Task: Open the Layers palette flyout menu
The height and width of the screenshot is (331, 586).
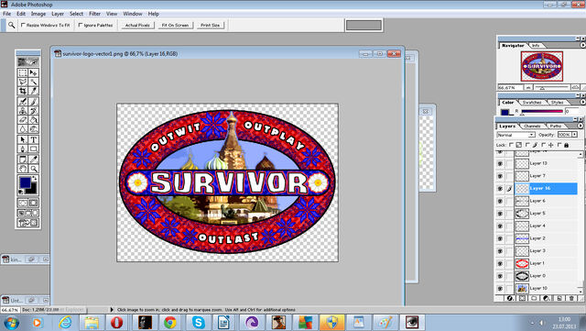Action: [x=580, y=127]
